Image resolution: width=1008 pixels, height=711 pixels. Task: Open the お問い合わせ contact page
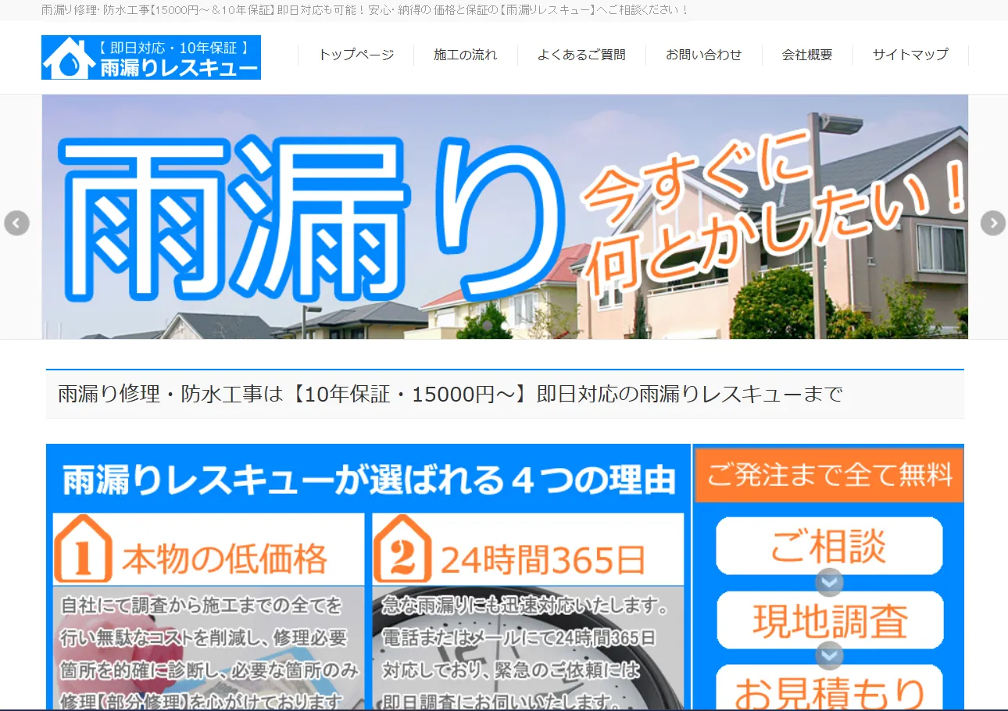[703, 55]
